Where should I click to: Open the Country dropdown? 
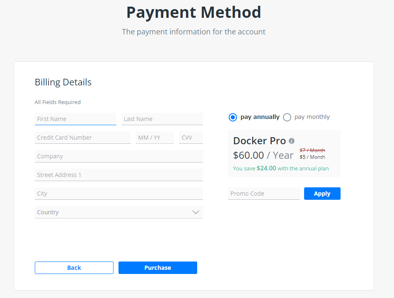pos(119,212)
